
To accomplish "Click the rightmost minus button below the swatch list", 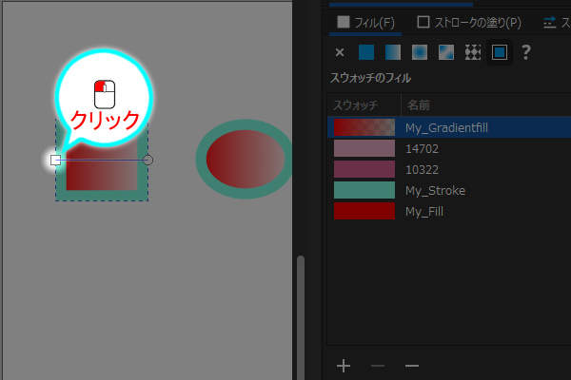I will [x=412, y=366].
